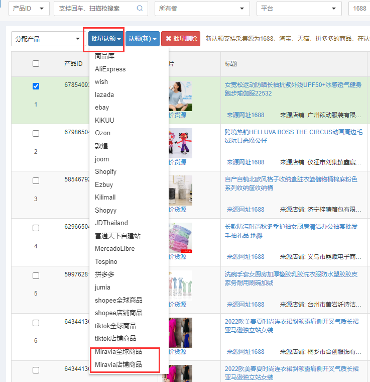370x382 pixels.
Task: Click the 价货源 link under row 4 image
Action: tap(177, 256)
